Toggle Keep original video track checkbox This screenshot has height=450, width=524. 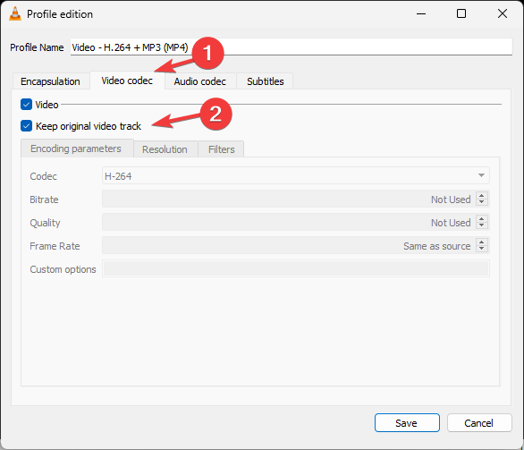[x=26, y=126]
